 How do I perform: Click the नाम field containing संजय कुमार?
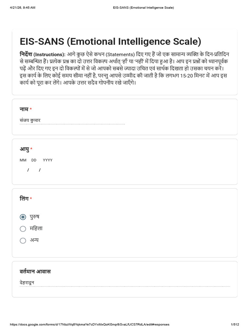click(72, 121)
